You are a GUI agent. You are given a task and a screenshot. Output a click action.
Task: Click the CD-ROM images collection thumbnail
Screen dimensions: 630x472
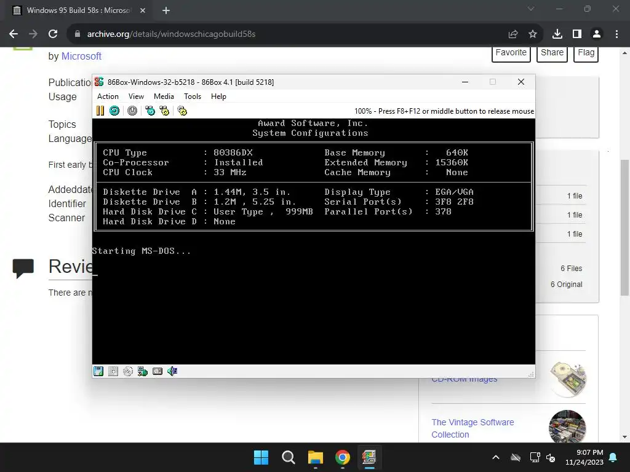(568, 380)
